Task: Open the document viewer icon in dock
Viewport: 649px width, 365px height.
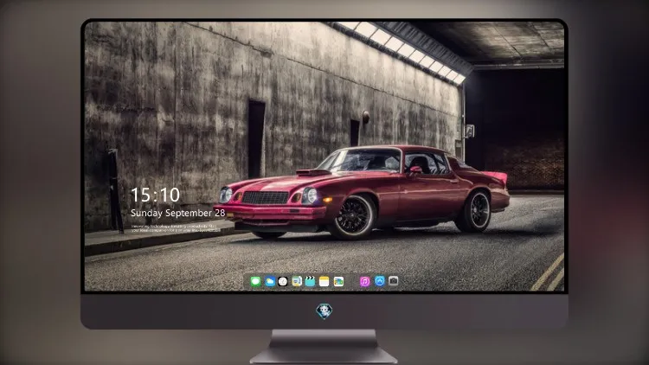Action: (296, 281)
